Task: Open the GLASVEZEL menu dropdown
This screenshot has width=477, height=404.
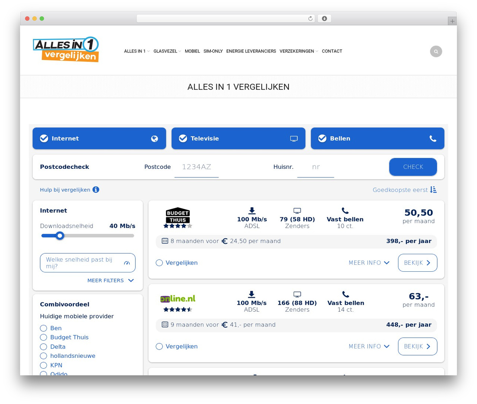Action: tap(167, 51)
